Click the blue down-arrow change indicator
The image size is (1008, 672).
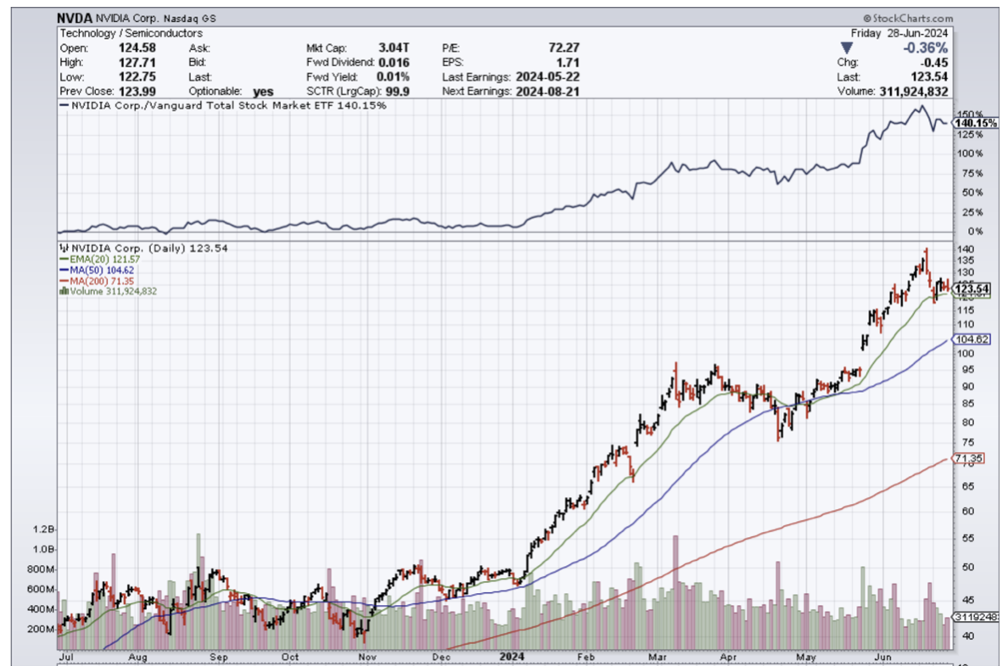click(x=844, y=48)
